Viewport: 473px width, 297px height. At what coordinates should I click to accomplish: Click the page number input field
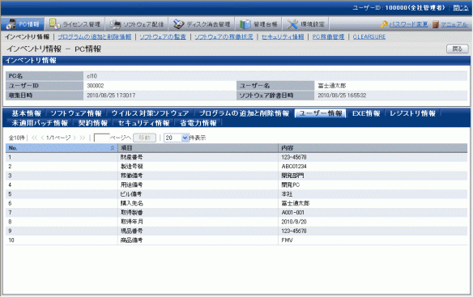pyautogui.click(x=102, y=138)
